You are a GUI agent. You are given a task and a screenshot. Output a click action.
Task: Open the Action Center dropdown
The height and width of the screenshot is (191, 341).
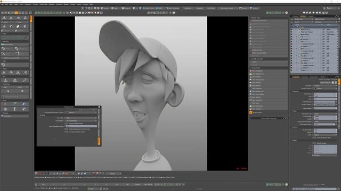[x=149, y=8]
